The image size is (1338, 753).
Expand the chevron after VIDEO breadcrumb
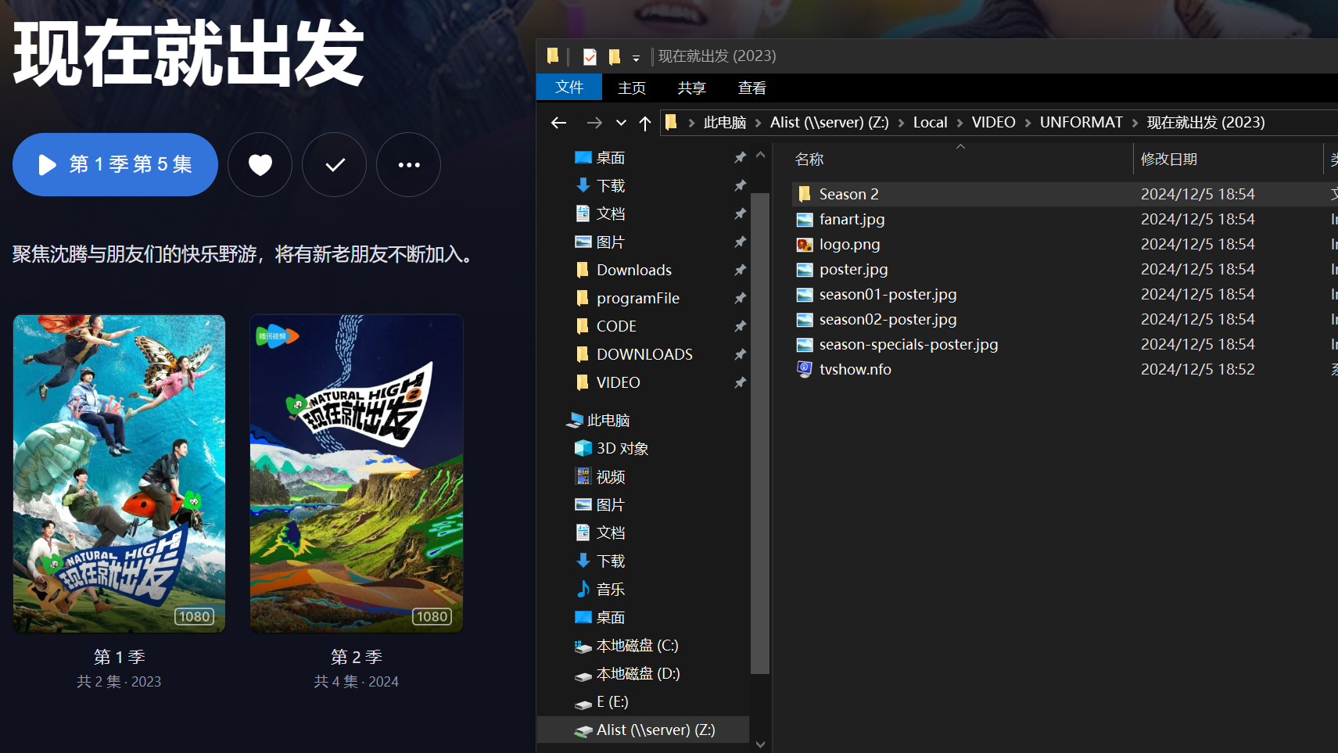tap(1028, 123)
